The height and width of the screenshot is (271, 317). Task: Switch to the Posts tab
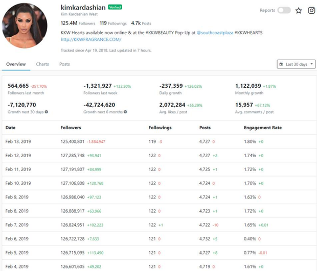pyautogui.click(x=64, y=64)
